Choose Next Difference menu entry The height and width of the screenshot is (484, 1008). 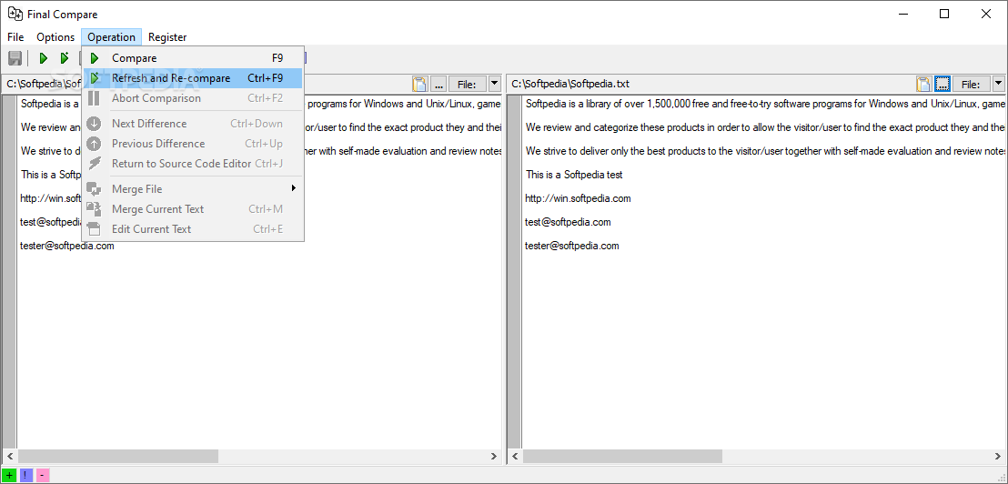point(193,124)
